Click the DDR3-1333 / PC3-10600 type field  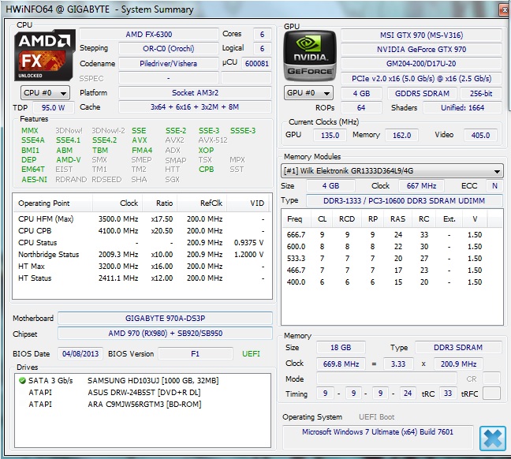404,201
